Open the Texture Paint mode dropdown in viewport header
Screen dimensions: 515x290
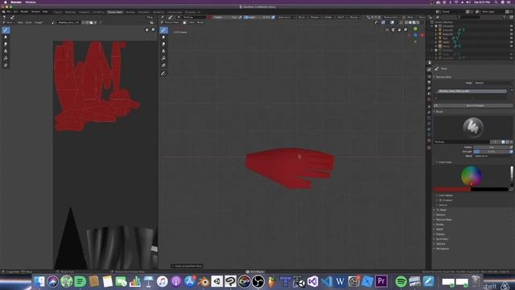(172, 23)
